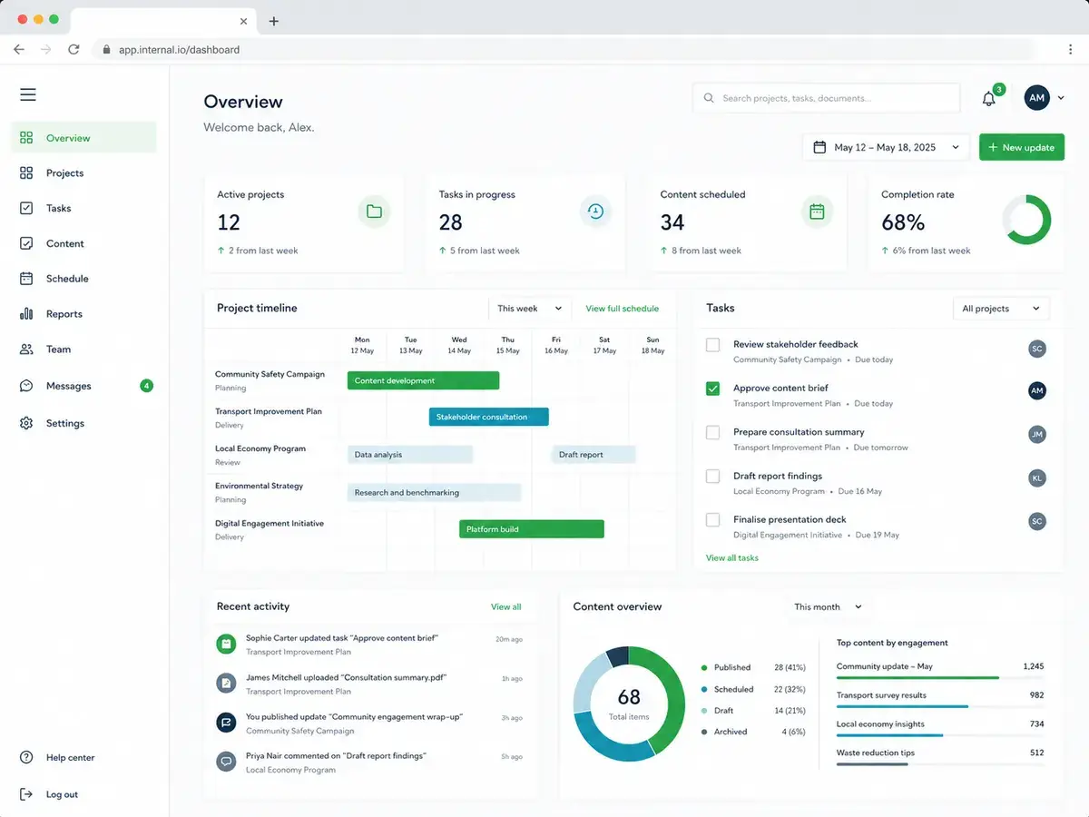Click the Data analysis timeline bar

click(x=410, y=454)
